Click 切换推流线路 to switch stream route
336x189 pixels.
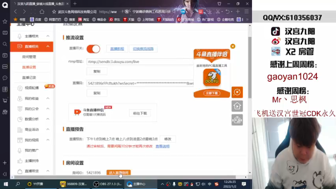[143, 49]
